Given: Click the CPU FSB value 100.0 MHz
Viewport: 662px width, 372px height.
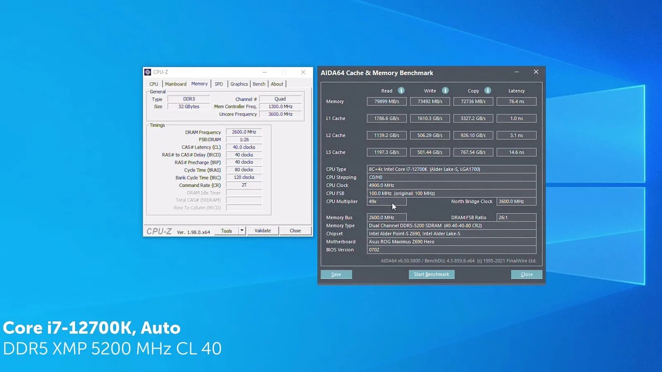Looking at the screenshot, I should 451,193.
